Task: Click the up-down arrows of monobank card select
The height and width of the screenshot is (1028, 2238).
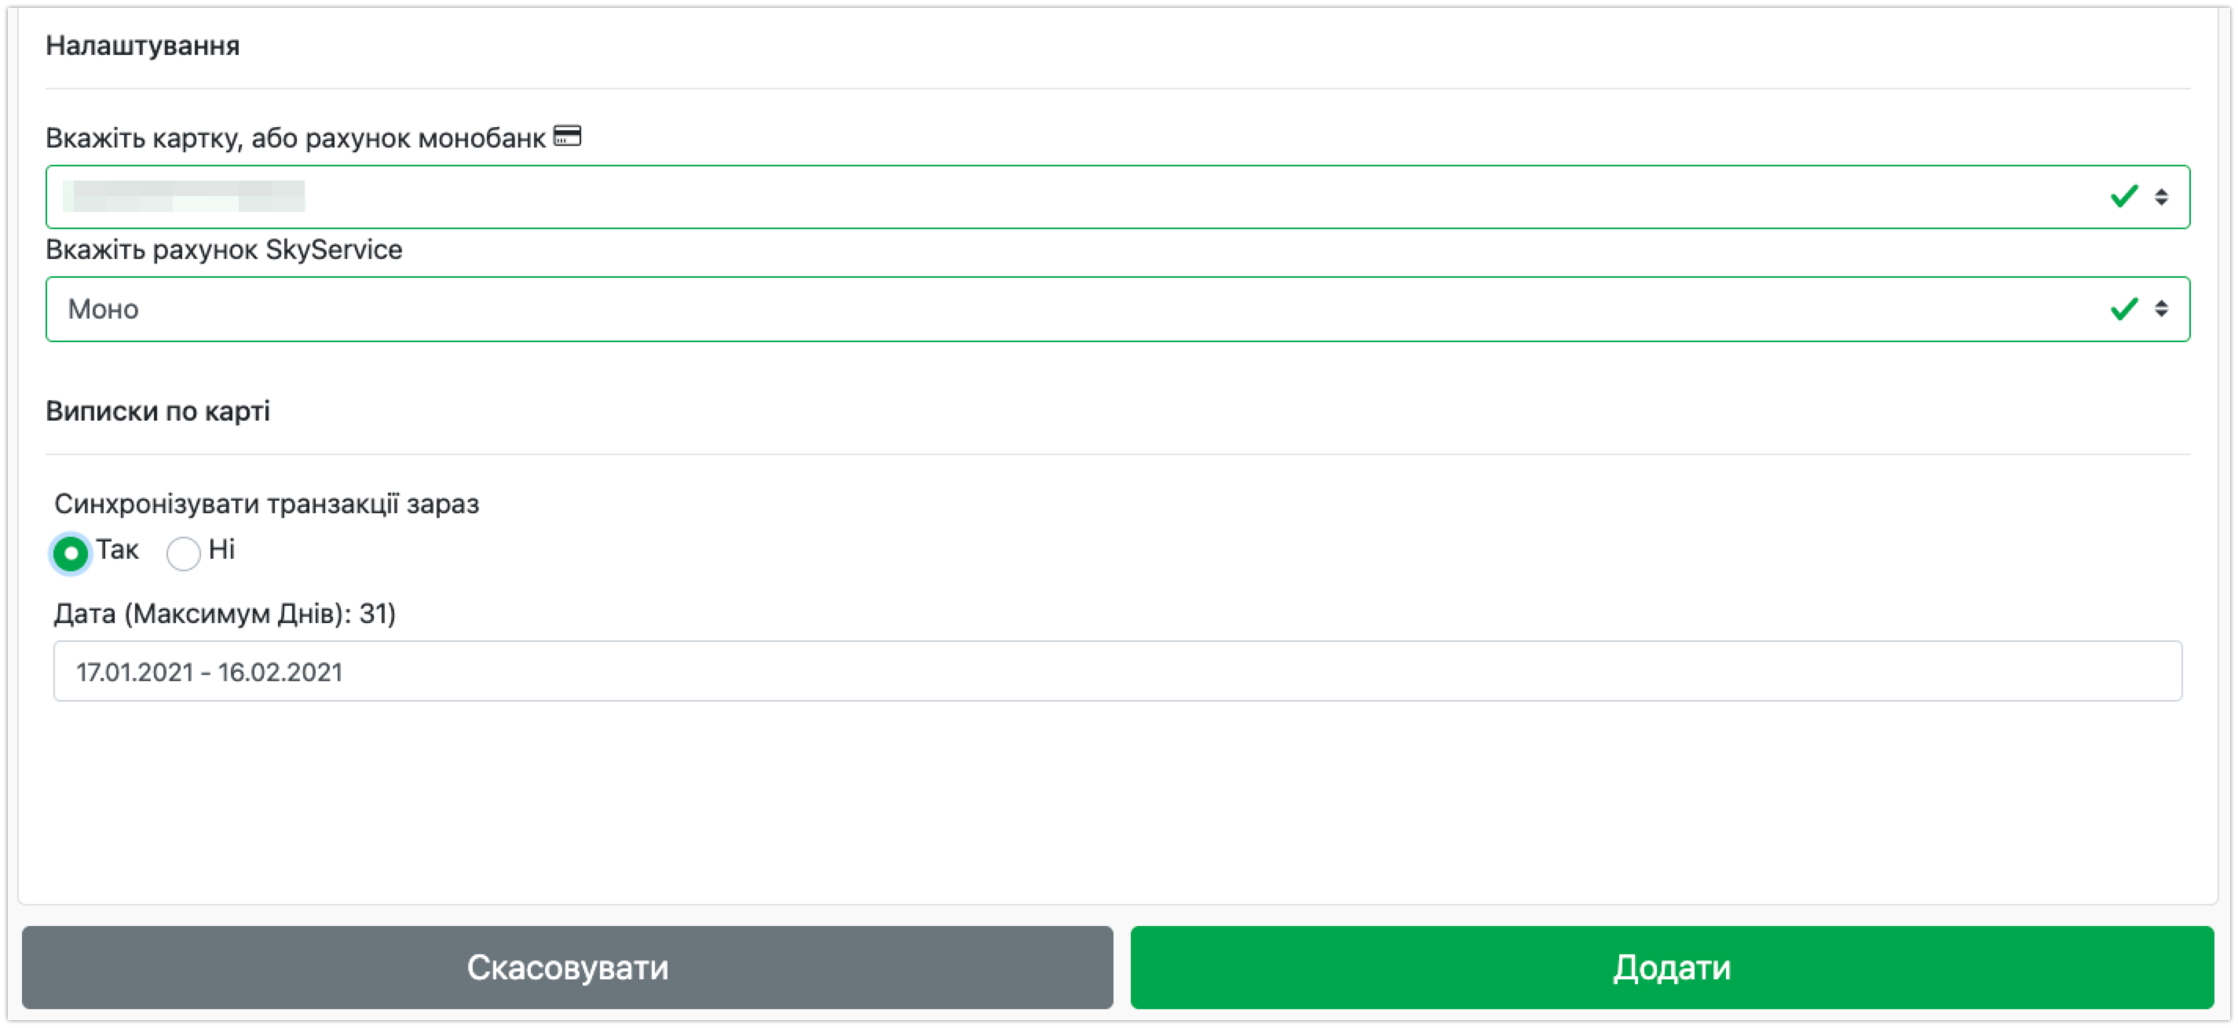Action: 2161,197
